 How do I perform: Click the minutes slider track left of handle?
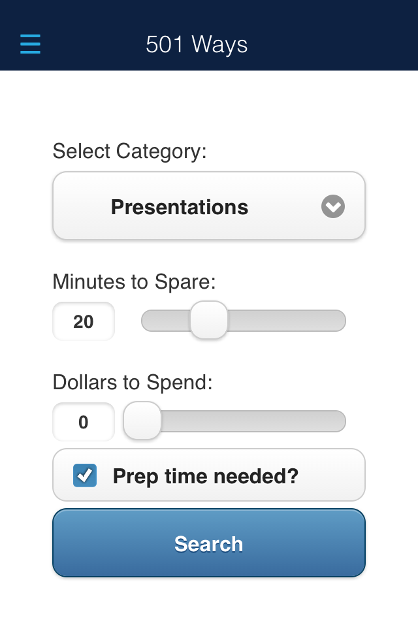[166, 320]
